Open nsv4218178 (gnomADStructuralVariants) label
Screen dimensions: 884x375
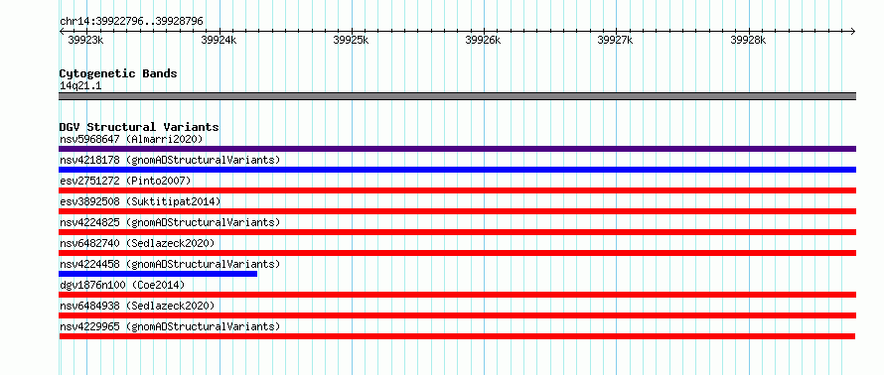point(170,160)
